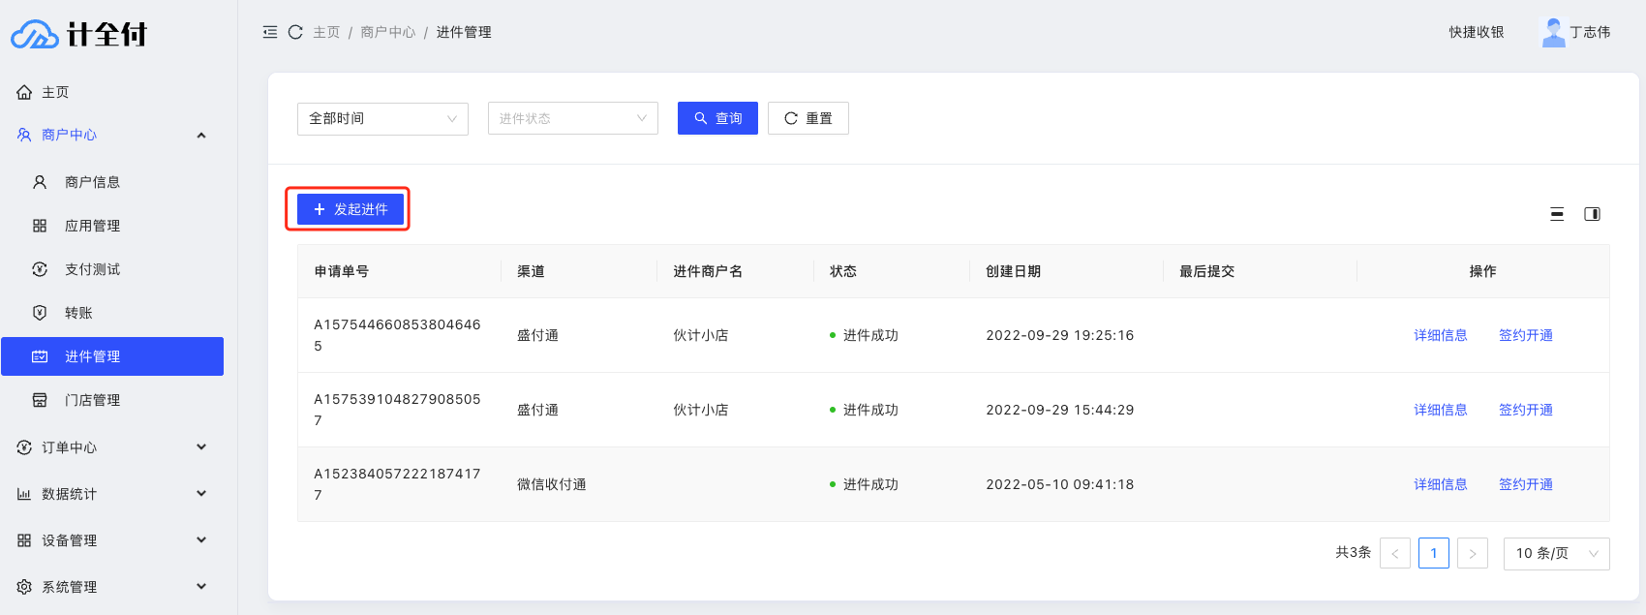Click 签约开通 for order dated 15:44:29
The height and width of the screenshot is (615, 1646).
point(1526,410)
